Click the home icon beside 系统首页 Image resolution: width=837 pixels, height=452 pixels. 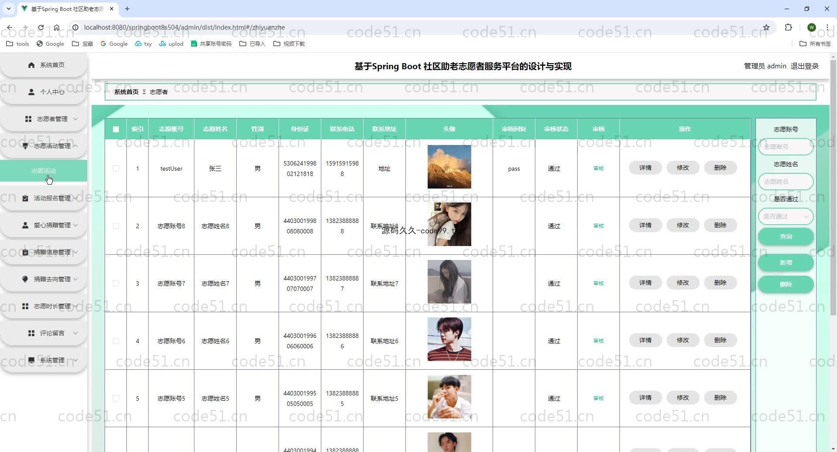click(31, 65)
